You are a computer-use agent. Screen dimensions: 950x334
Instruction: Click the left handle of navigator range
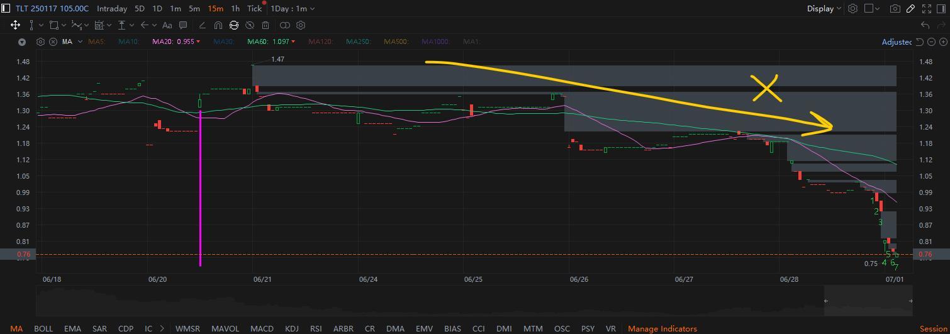coord(826,301)
